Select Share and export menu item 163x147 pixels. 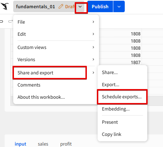pos(56,73)
